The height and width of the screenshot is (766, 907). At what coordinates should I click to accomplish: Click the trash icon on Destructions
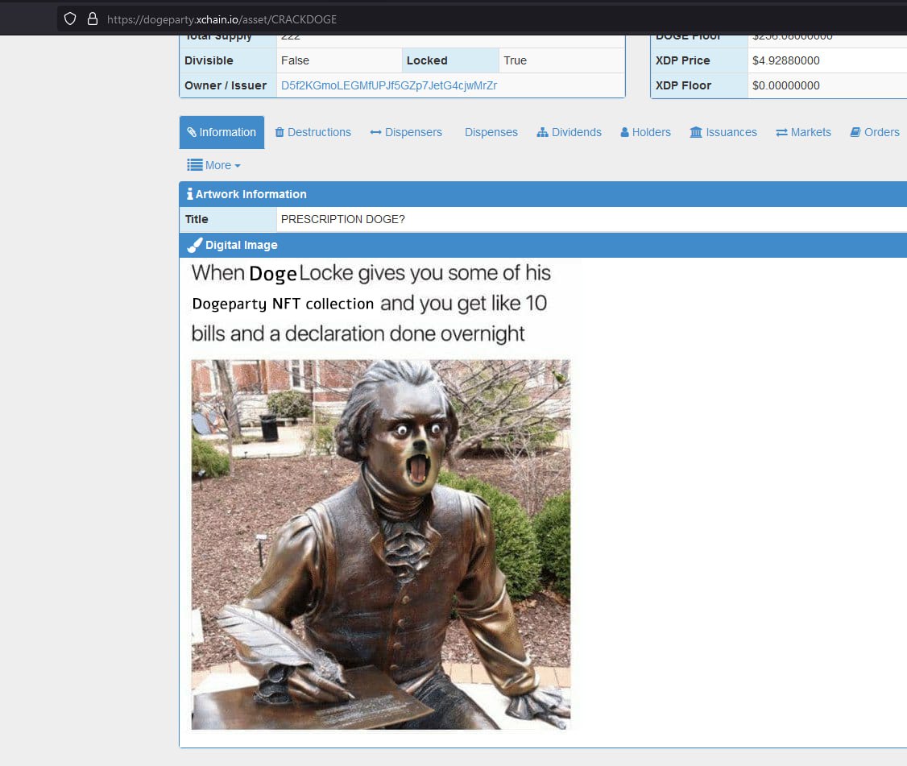pyautogui.click(x=280, y=132)
